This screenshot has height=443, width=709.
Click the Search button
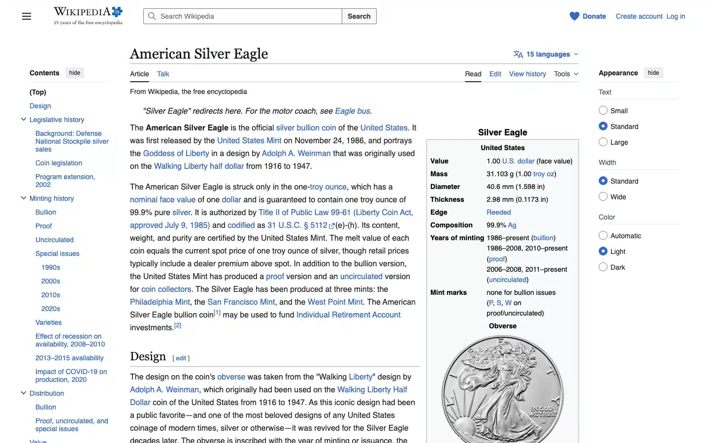[x=359, y=16]
